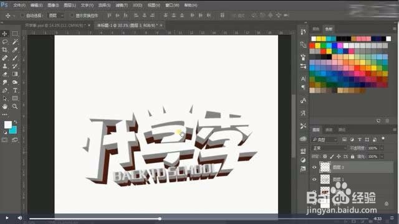
Task: Click the scissors-and-tools icon in dock
Action: (303, 126)
